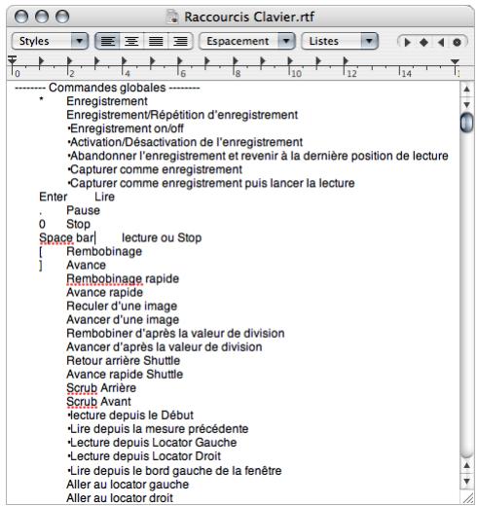The image size is (477, 506).
Task: Click the top scroll-down arrow of scrollbar
Action: point(466,104)
